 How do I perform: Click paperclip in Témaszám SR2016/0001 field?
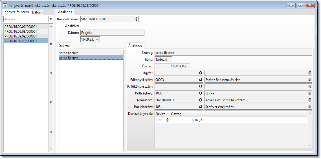tap(200, 100)
